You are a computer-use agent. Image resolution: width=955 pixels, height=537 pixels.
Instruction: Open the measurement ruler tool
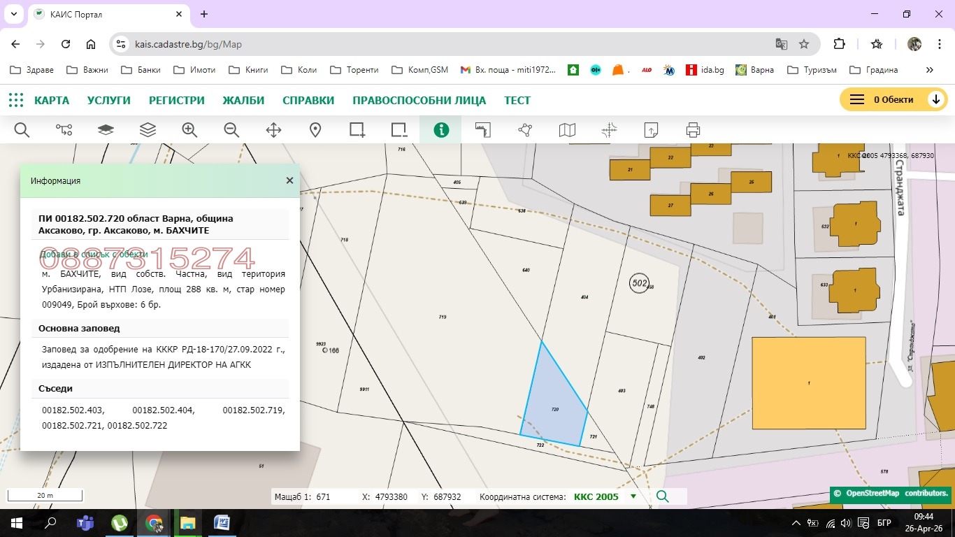click(x=483, y=130)
